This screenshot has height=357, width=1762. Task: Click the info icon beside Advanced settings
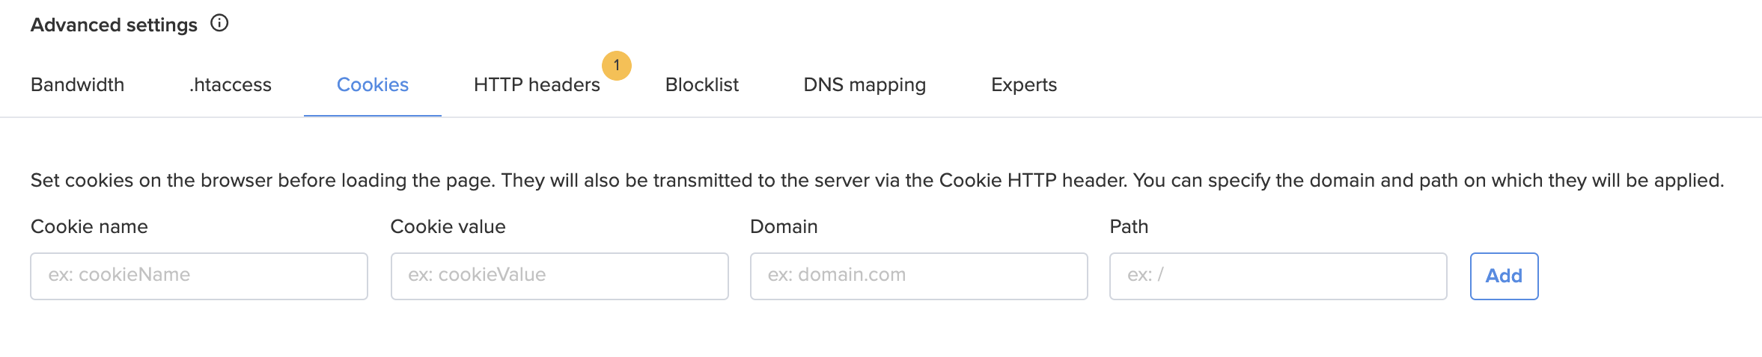[x=219, y=23]
